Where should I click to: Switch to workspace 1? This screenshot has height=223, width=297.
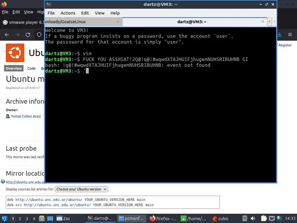tap(13, 219)
